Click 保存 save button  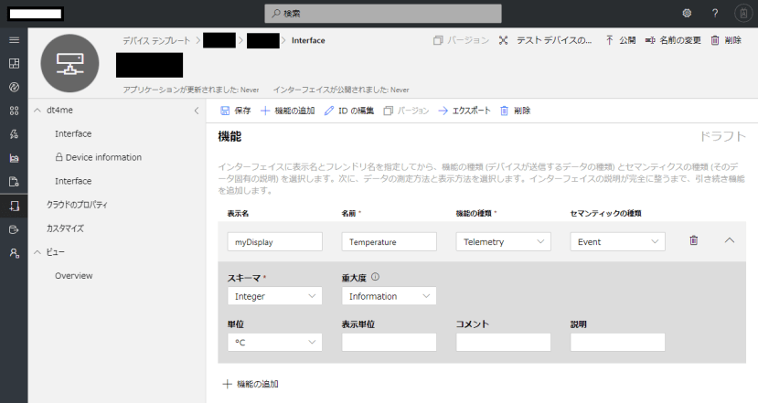pyautogui.click(x=235, y=111)
